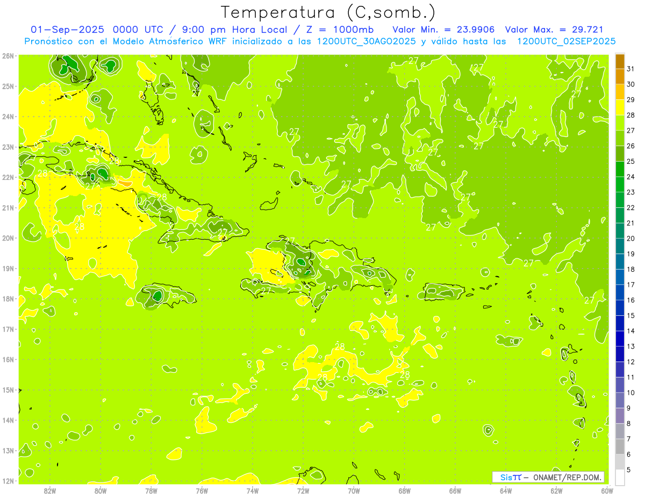Click the '24' legend label
This screenshot has height=498, width=645.
click(x=630, y=177)
